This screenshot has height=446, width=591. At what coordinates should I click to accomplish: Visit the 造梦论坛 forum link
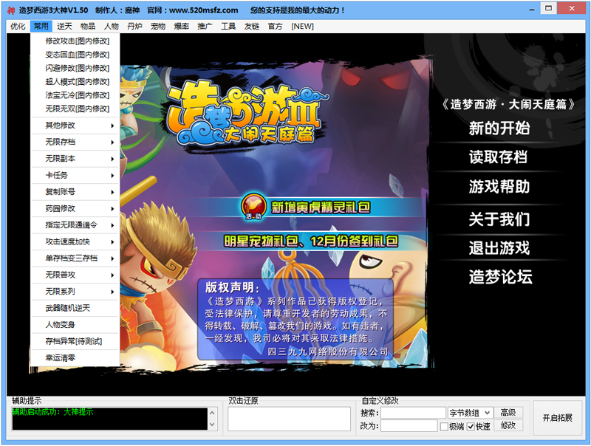(501, 277)
